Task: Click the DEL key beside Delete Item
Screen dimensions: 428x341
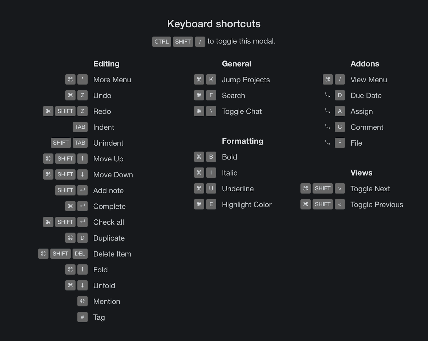Action: point(80,254)
